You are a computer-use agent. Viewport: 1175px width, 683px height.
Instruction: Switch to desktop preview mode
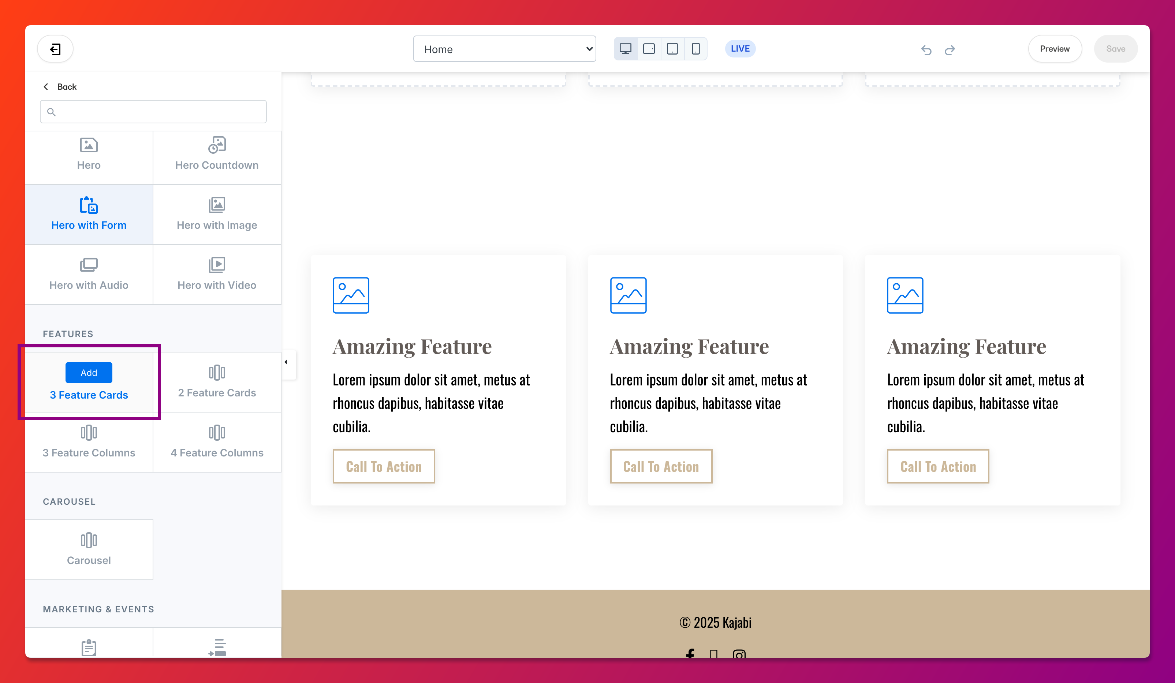pos(625,49)
